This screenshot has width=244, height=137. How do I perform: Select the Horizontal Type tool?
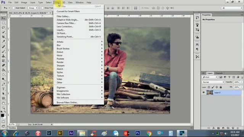point(3,89)
